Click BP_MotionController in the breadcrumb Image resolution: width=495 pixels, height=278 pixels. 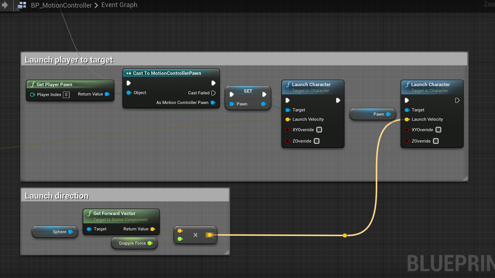(61, 5)
